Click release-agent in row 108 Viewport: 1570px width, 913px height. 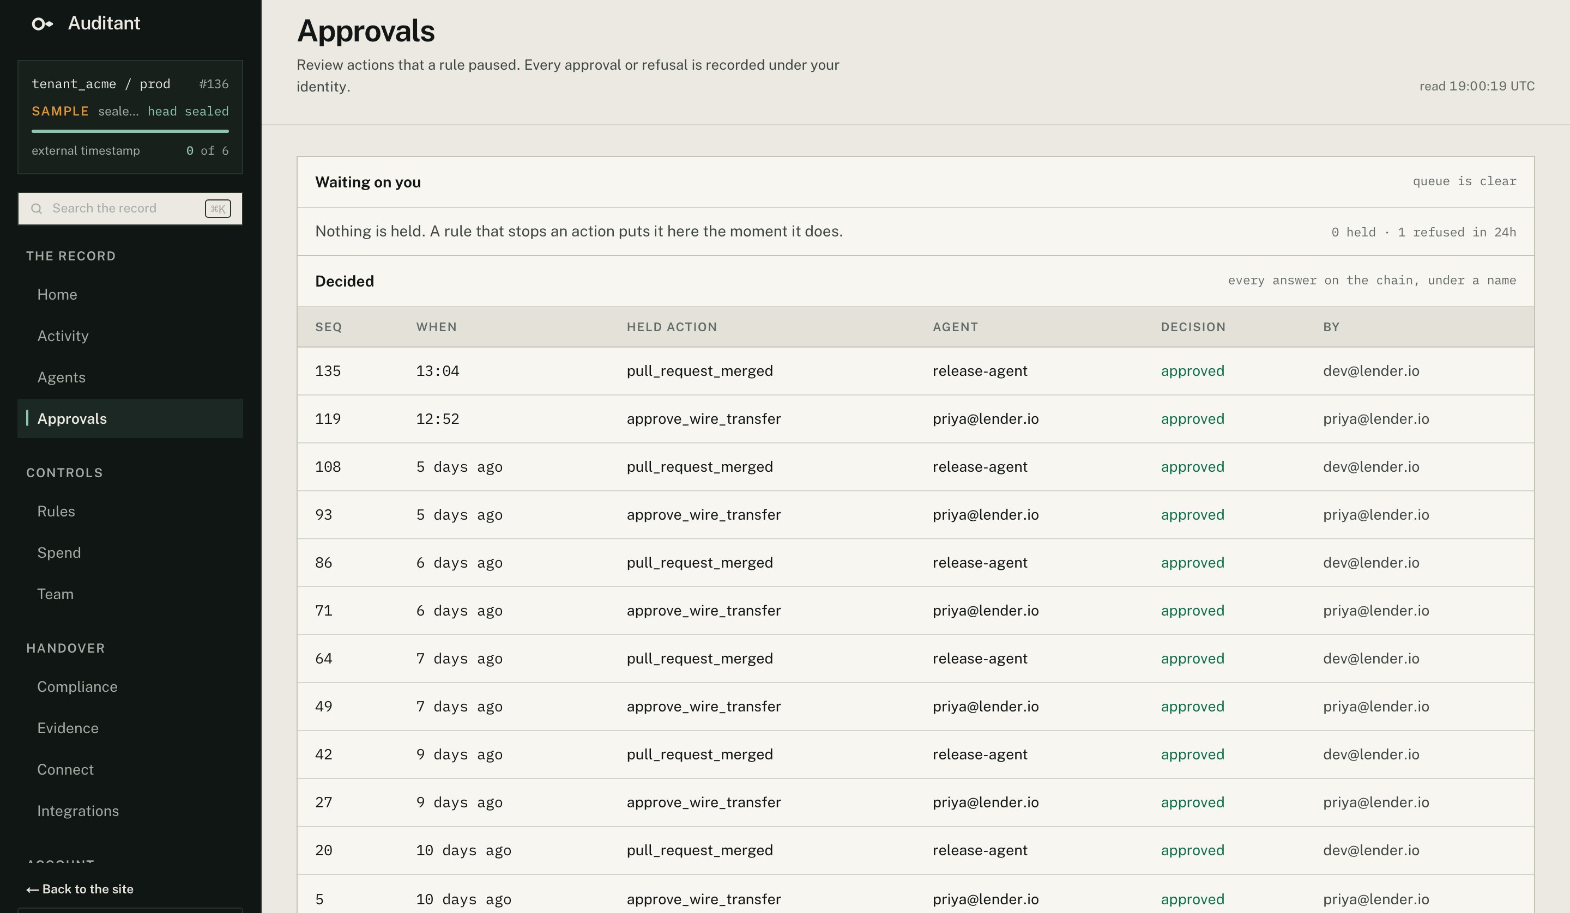(x=980, y=467)
